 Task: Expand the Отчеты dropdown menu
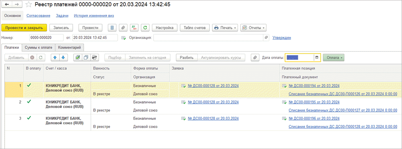point(253,28)
